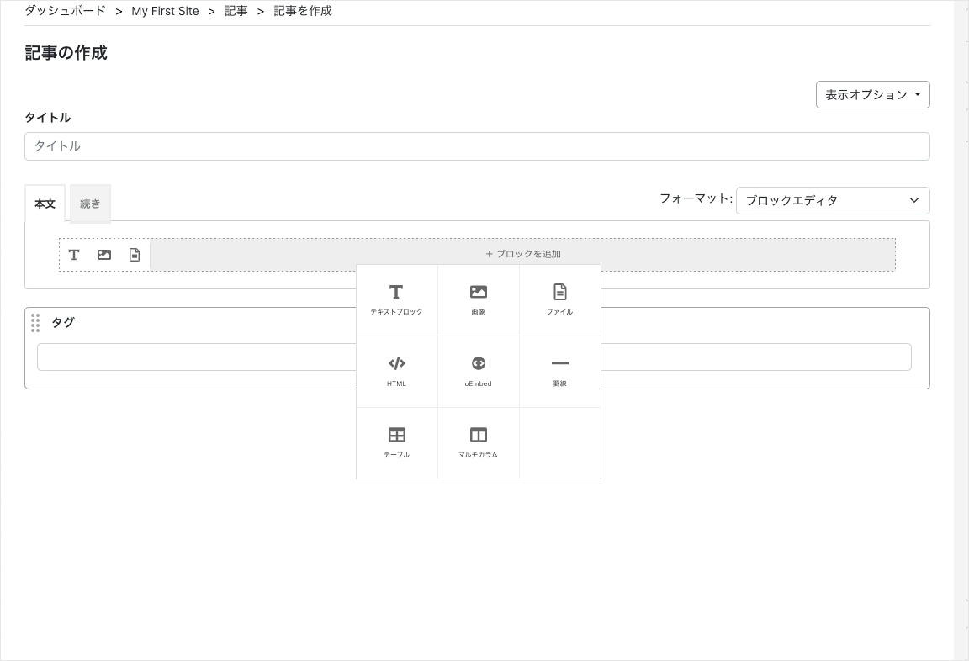969x661 pixels.
Task: Open My First Site breadcrumb link
Action: (165, 11)
